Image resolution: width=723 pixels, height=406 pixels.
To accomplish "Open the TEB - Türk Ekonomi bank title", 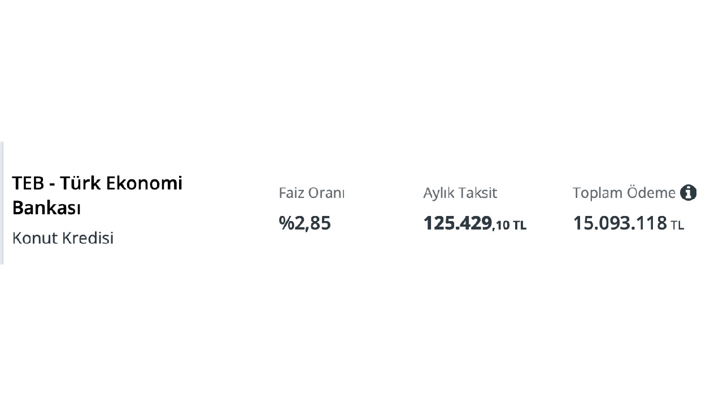I will [x=97, y=183].
